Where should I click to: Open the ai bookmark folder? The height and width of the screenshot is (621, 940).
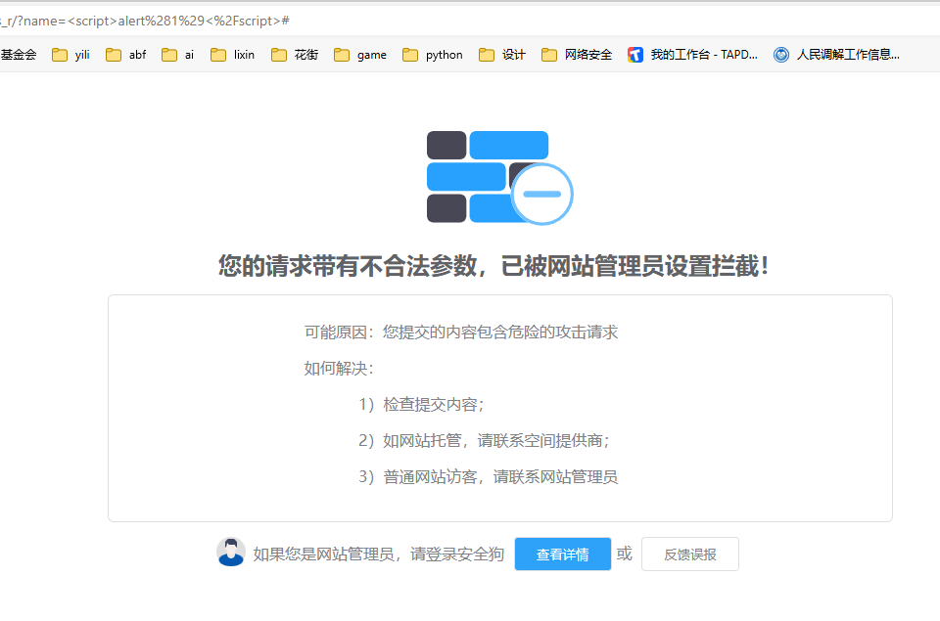coord(178,55)
